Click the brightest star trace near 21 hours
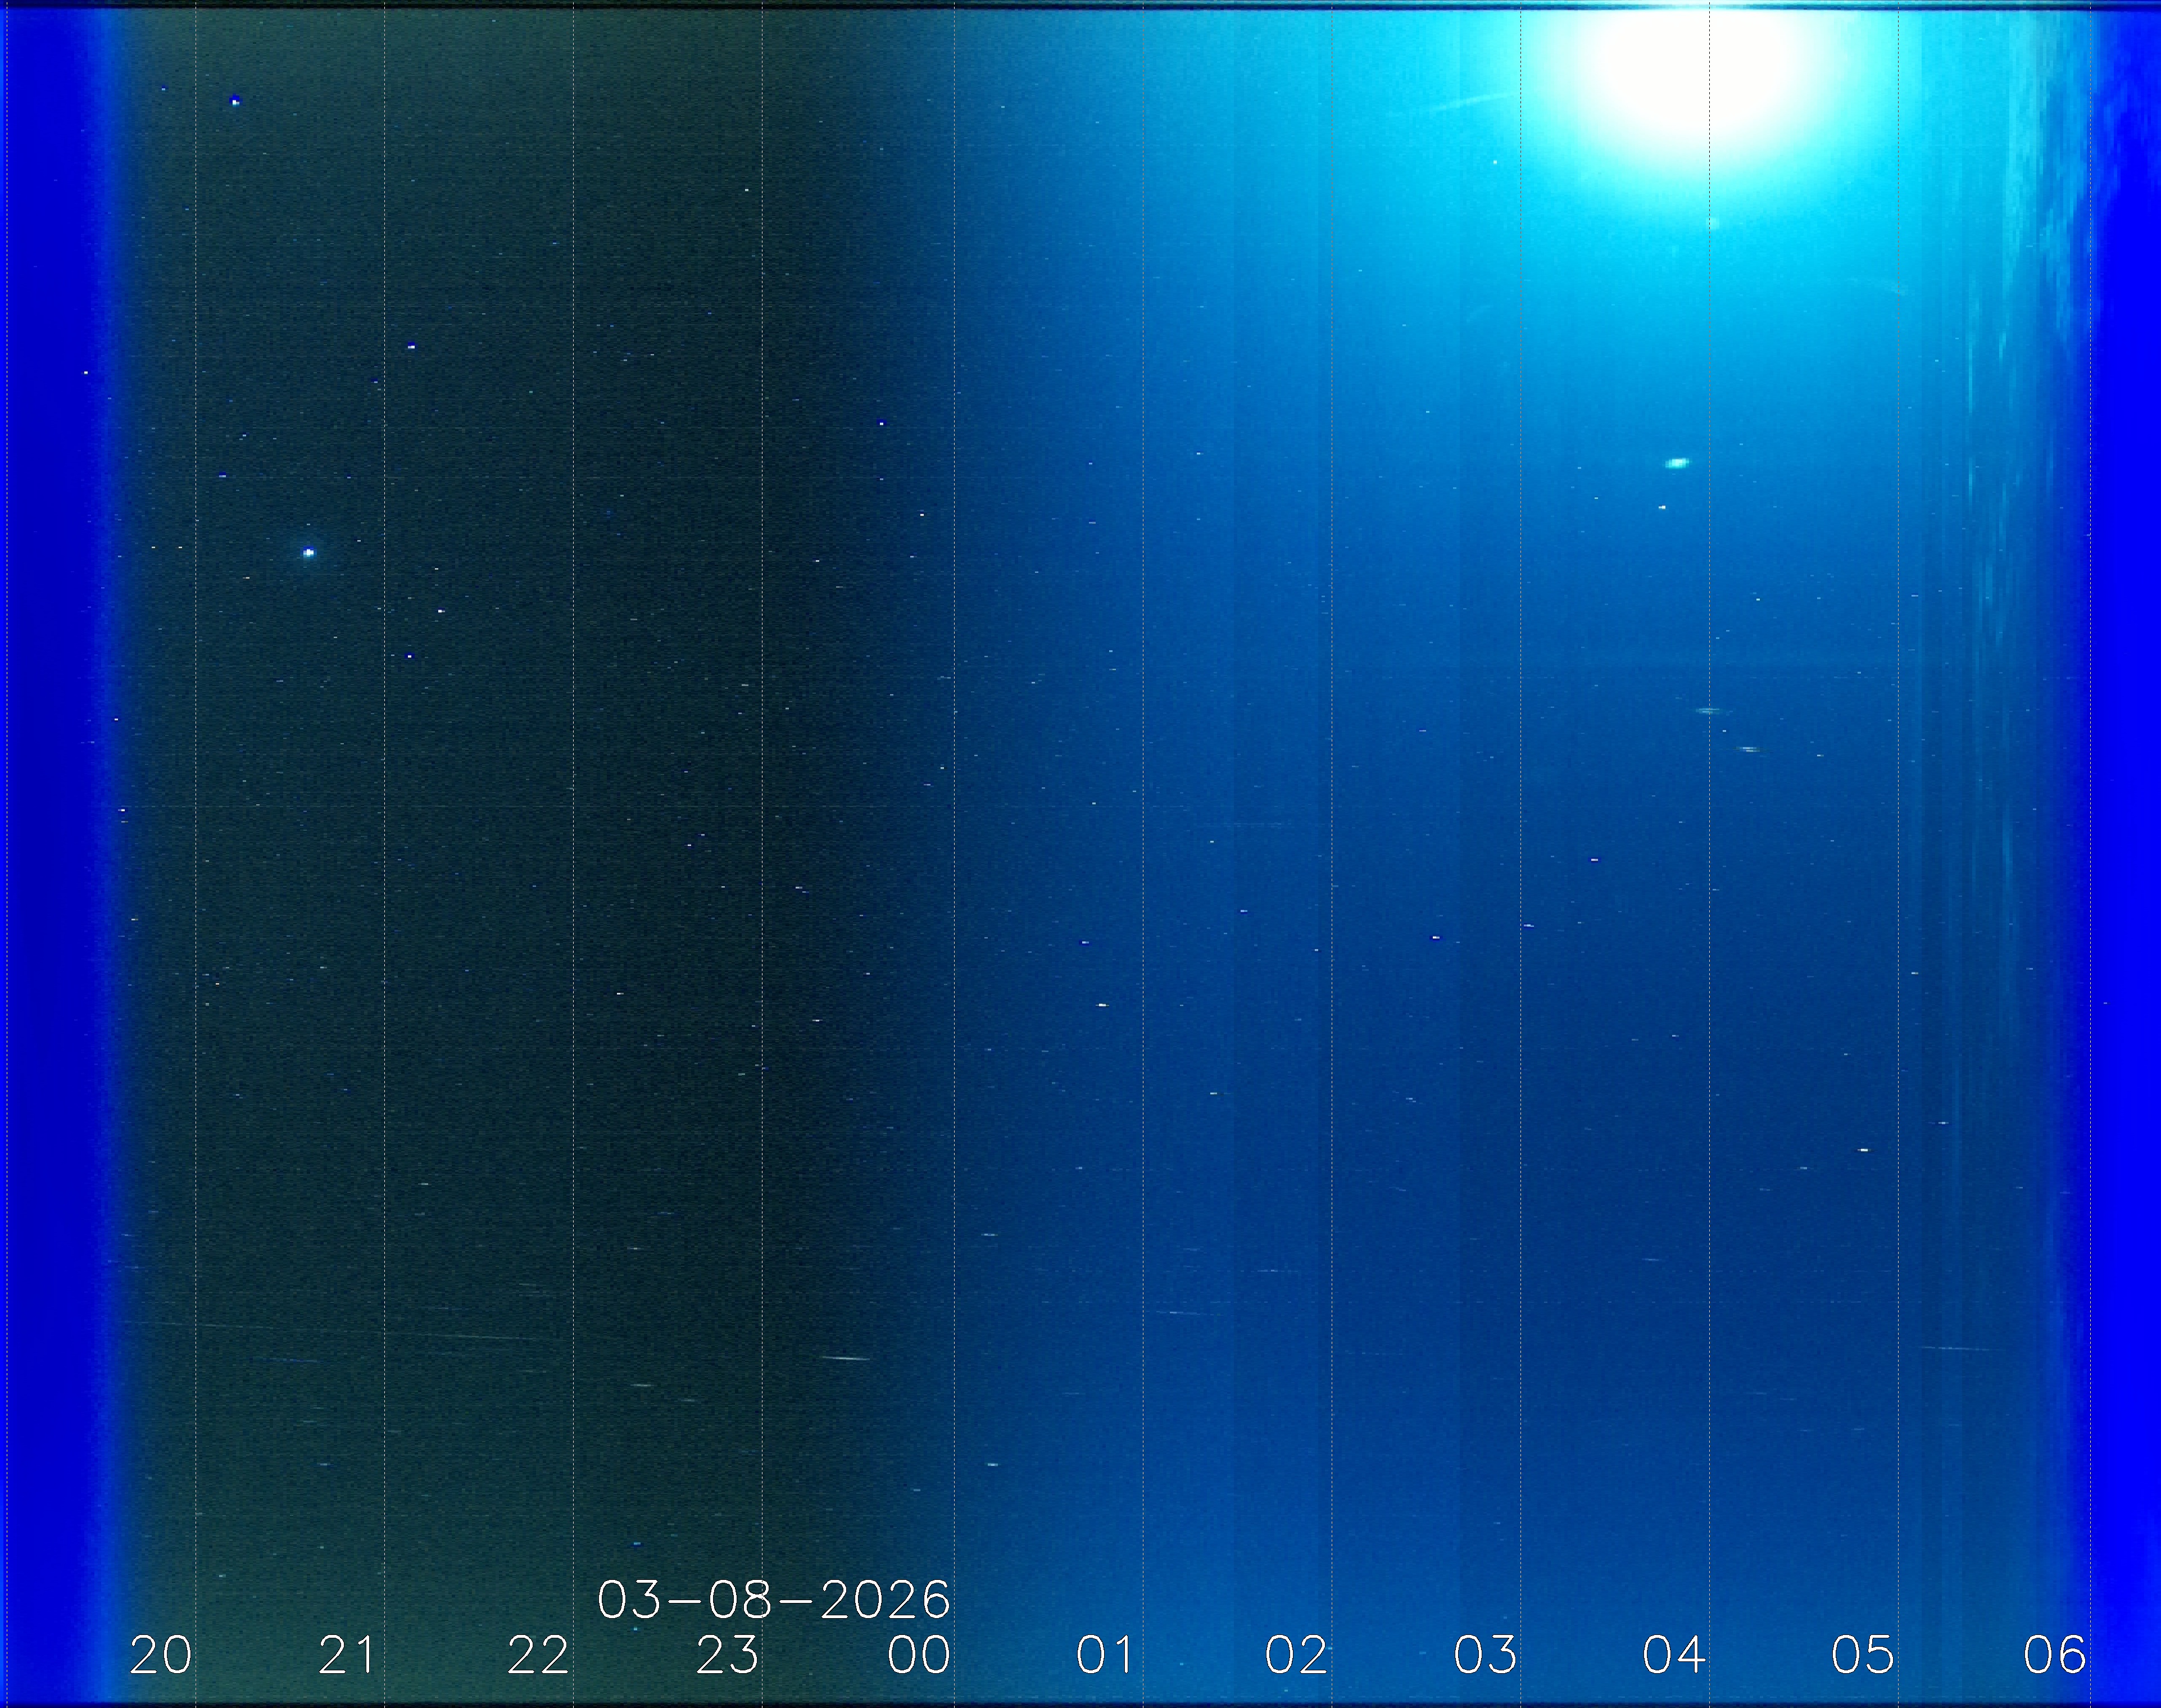The height and width of the screenshot is (1708, 2161). click(309, 552)
